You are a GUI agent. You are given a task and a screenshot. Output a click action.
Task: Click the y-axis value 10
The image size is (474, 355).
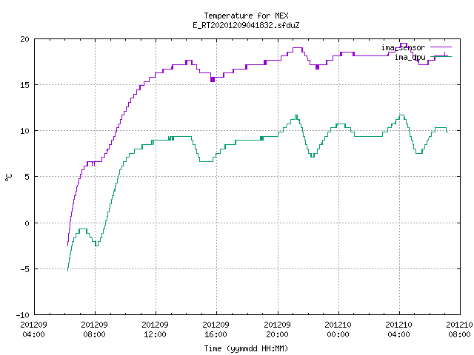24,131
